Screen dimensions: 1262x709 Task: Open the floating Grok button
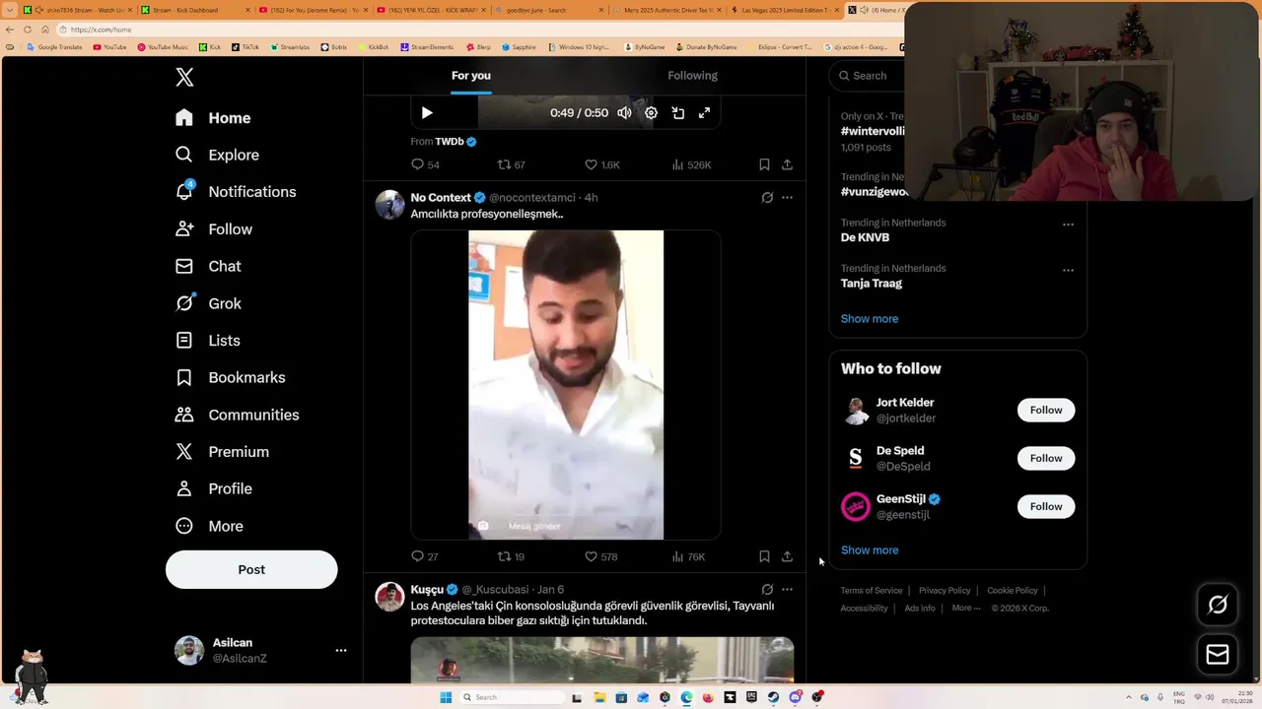[1218, 605]
